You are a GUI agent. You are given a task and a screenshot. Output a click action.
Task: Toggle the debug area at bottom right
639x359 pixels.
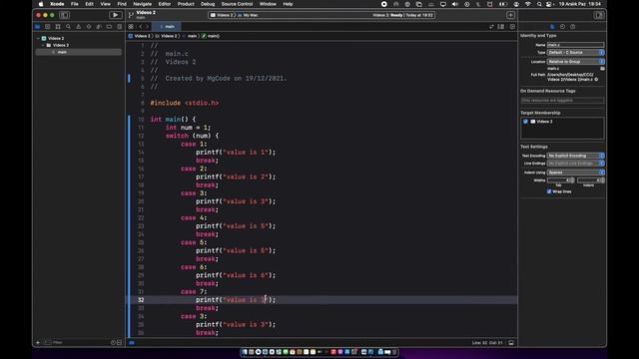tap(511, 343)
